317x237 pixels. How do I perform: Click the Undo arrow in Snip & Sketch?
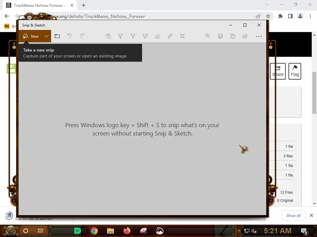[x=70, y=36]
